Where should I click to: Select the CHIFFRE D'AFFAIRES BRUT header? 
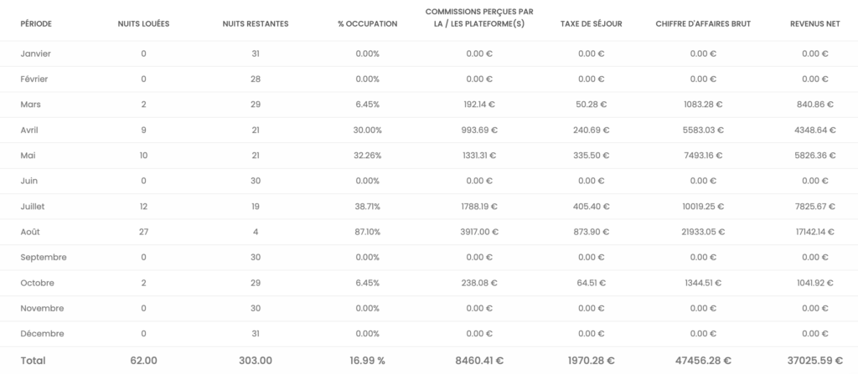pyautogui.click(x=703, y=23)
